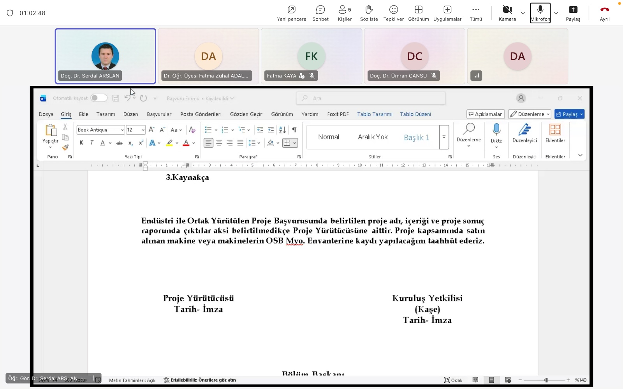Turn on the Kamera

point(507,13)
